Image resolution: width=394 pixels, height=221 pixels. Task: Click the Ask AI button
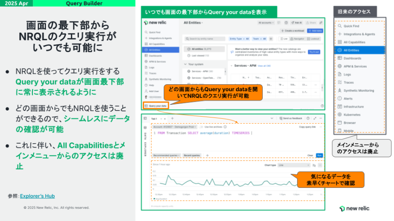tap(297, 23)
